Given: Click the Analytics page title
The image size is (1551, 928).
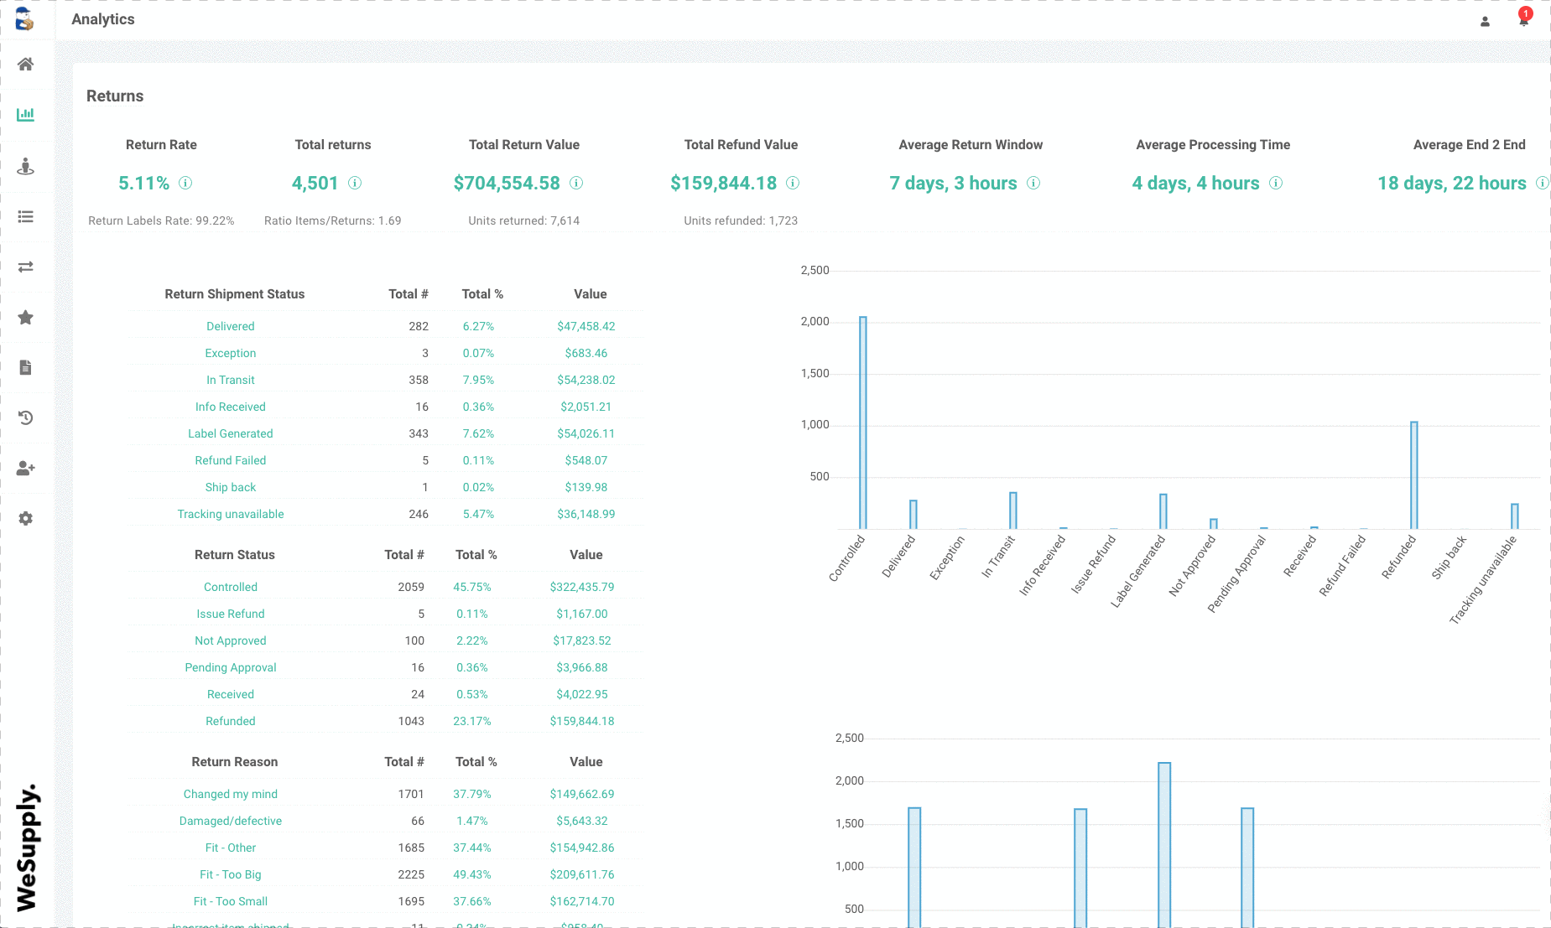Looking at the screenshot, I should tap(103, 19).
